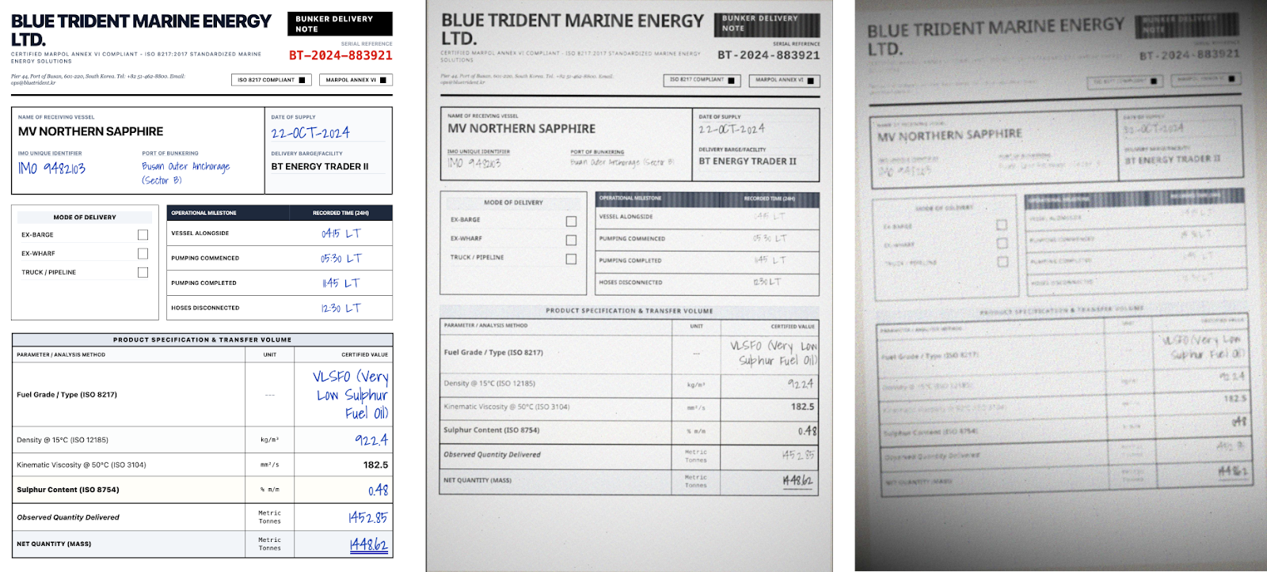Screen dimensions: 1267x572
Task: Select BT ENERGY TRADER II in the gray scanned copy
Action: [x=748, y=161]
